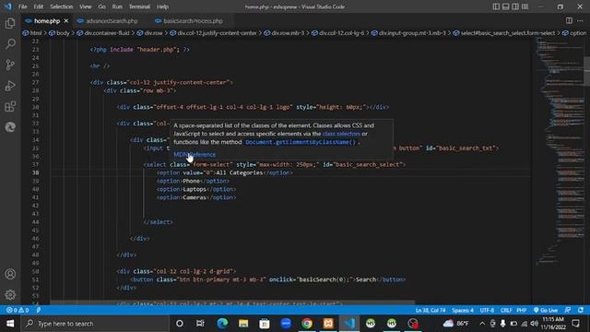Open the Selection menu
This screenshot has width=590, height=332.
(x=62, y=6)
